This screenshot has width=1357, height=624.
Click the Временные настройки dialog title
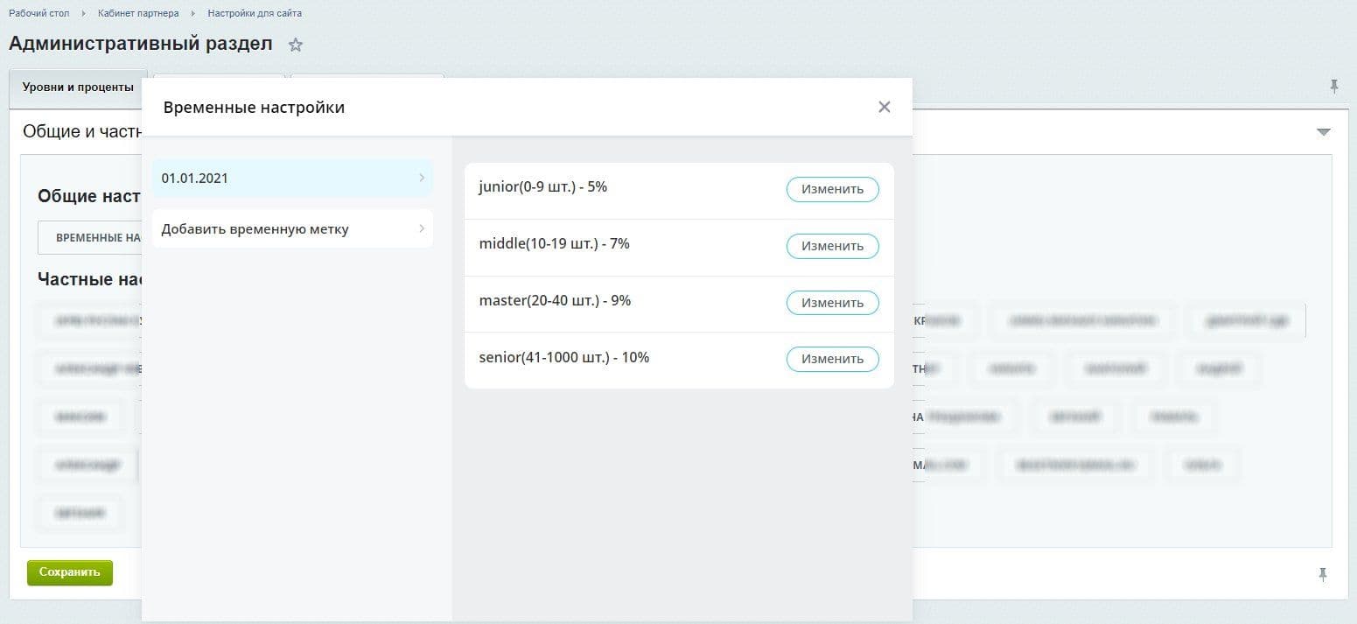click(x=254, y=108)
